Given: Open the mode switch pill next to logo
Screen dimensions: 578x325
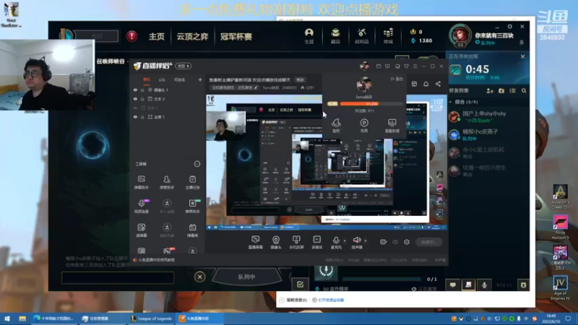Looking at the screenshot, I should [x=184, y=66].
